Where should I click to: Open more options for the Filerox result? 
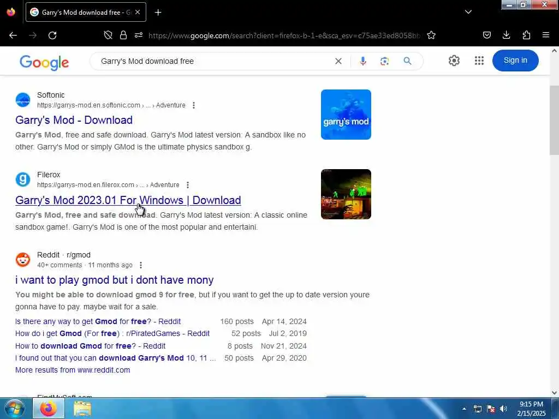tap(188, 185)
